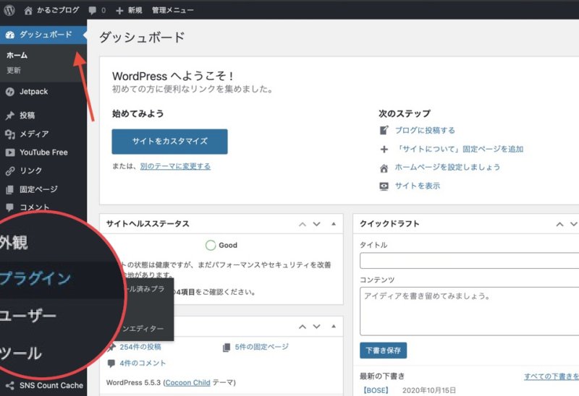This screenshot has width=579, height=396.
Task: Open the 5件の固定ページ link
Action: point(262,347)
